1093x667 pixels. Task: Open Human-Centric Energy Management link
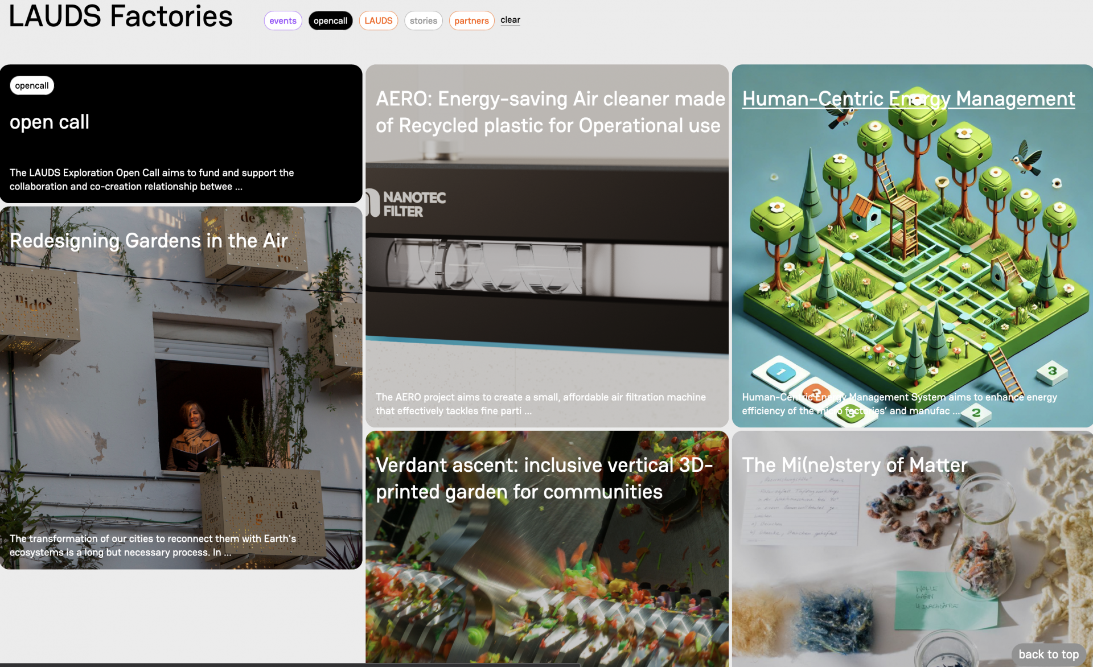pos(908,99)
